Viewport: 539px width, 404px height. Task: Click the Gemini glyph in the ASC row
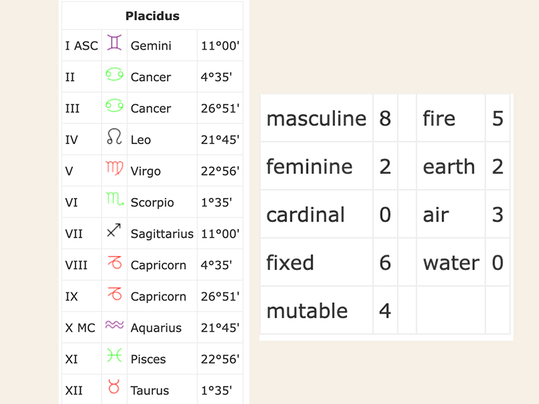coord(115,44)
